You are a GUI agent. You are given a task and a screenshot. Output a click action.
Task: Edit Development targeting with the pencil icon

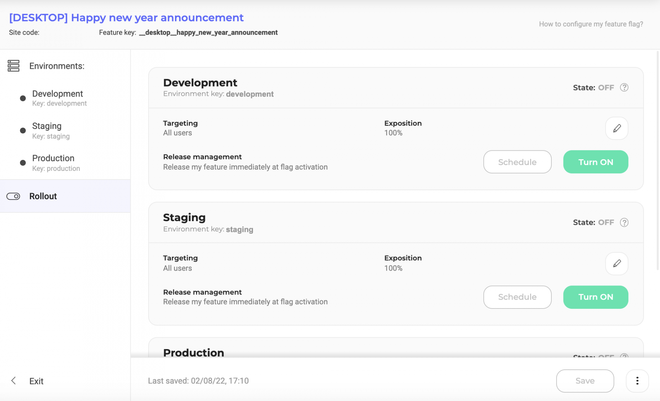[x=617, y=128]
